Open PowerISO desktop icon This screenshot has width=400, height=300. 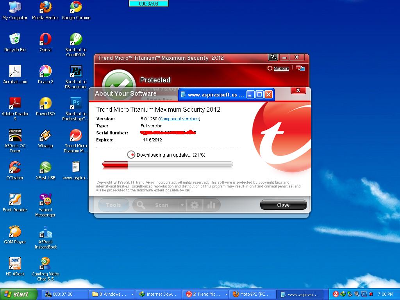tap(45, 107)
